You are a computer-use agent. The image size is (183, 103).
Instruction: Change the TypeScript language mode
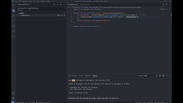pyautogui.click(x=150, y=102)
